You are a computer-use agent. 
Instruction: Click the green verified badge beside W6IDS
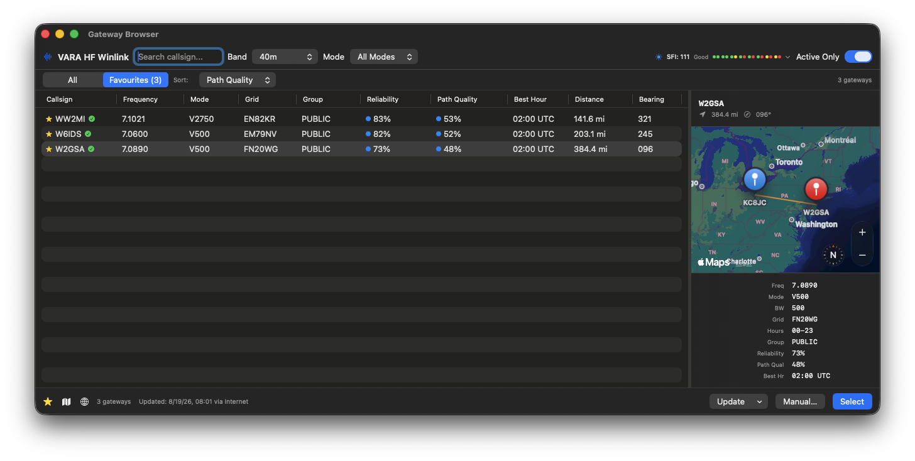click(88, 134)
